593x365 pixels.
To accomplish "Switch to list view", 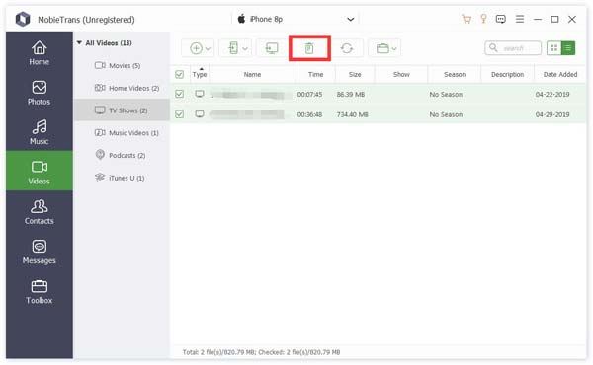I will point(568,48).
